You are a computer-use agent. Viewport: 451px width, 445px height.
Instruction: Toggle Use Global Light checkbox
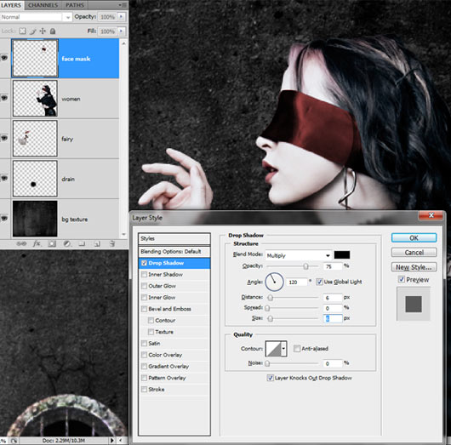point(319,282)
